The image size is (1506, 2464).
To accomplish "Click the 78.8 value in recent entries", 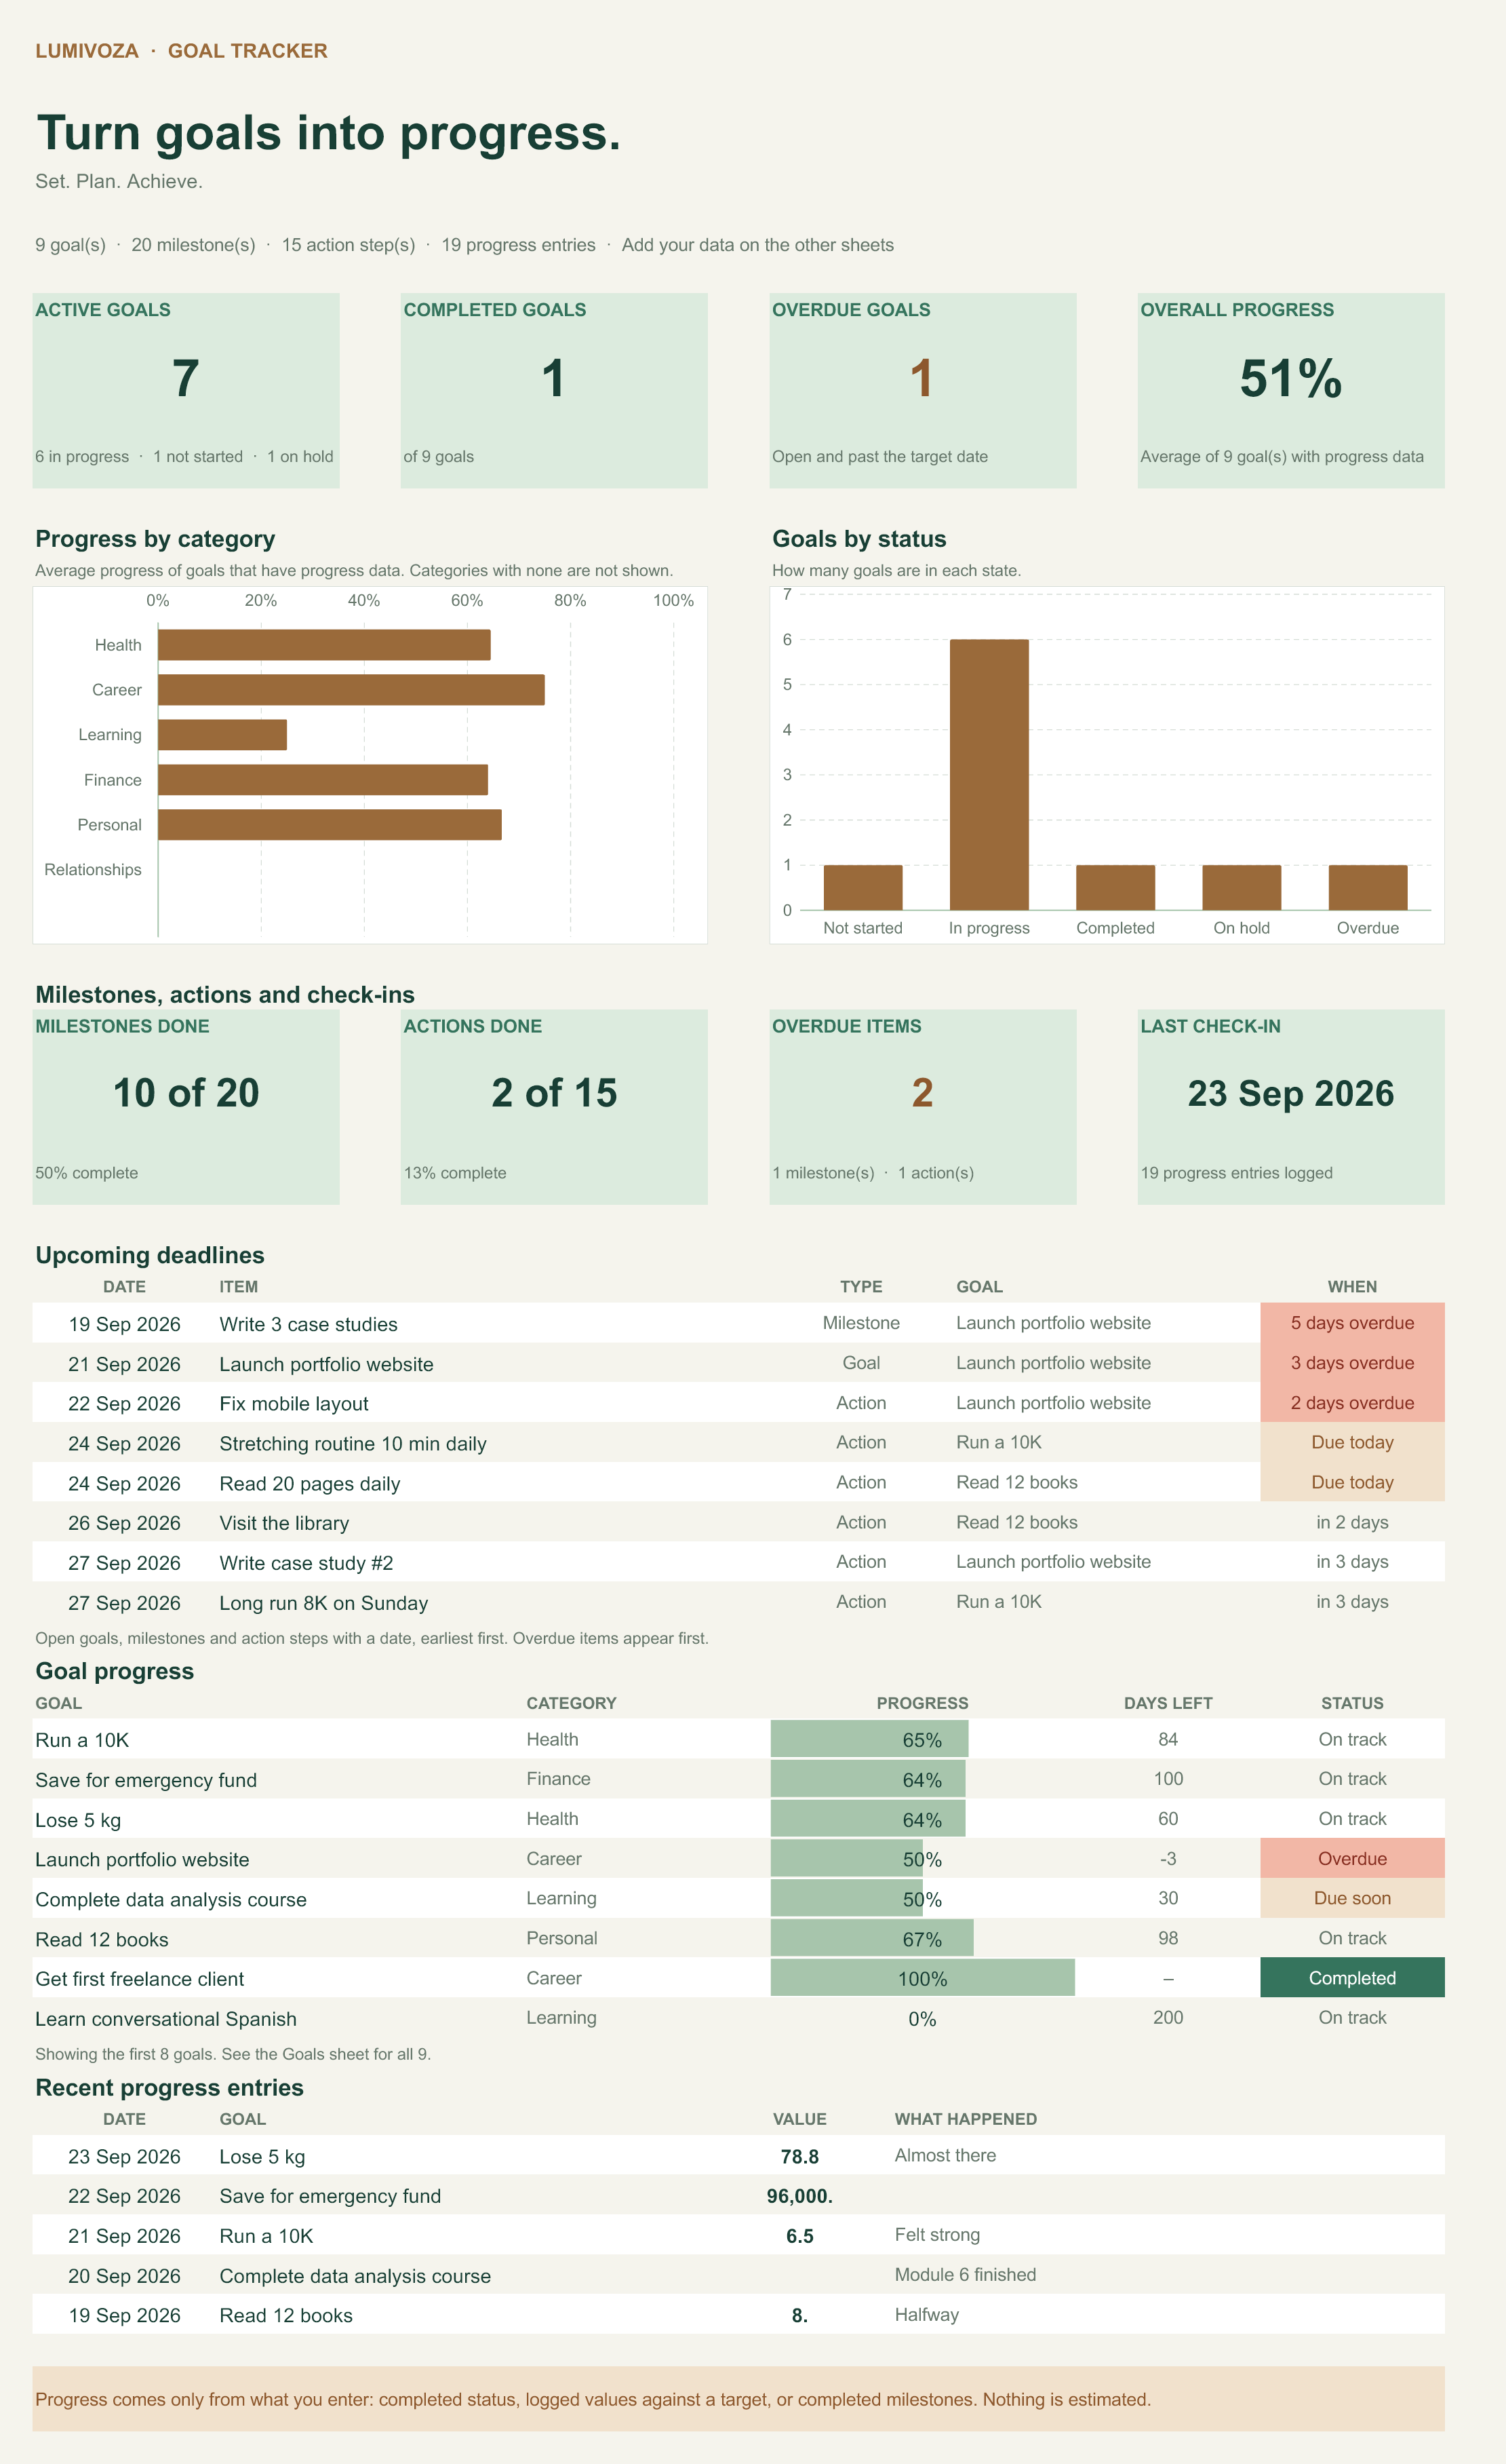I will 799,2157.
